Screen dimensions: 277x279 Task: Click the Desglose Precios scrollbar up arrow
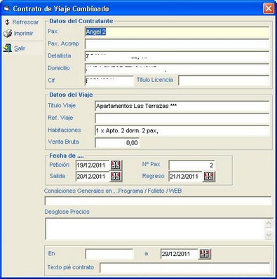tap(269, 224)
